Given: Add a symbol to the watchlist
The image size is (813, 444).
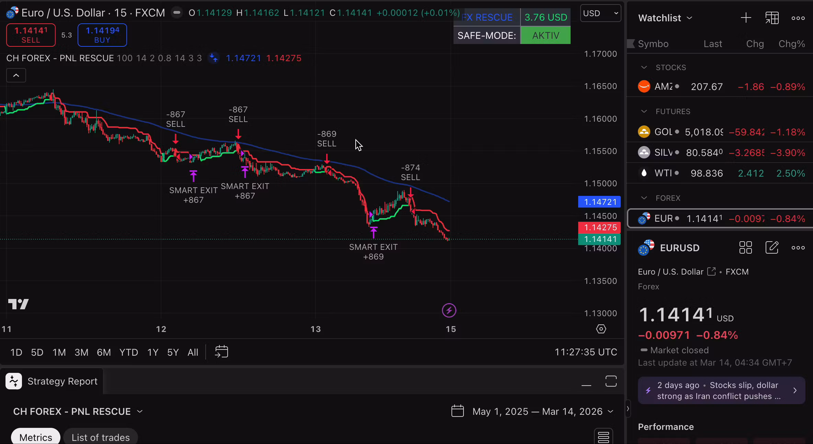Looking at the screenshot, I should [746, 18].
